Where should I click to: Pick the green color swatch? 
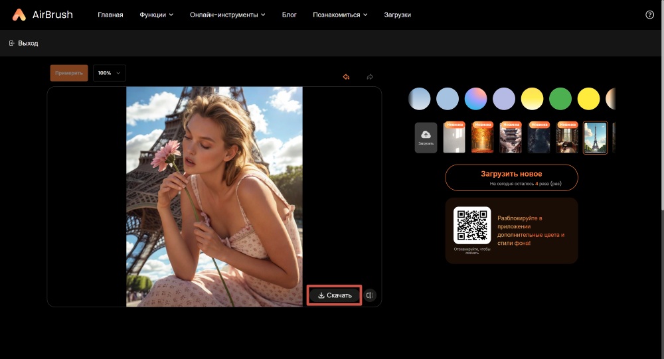(x=560, y=99)
